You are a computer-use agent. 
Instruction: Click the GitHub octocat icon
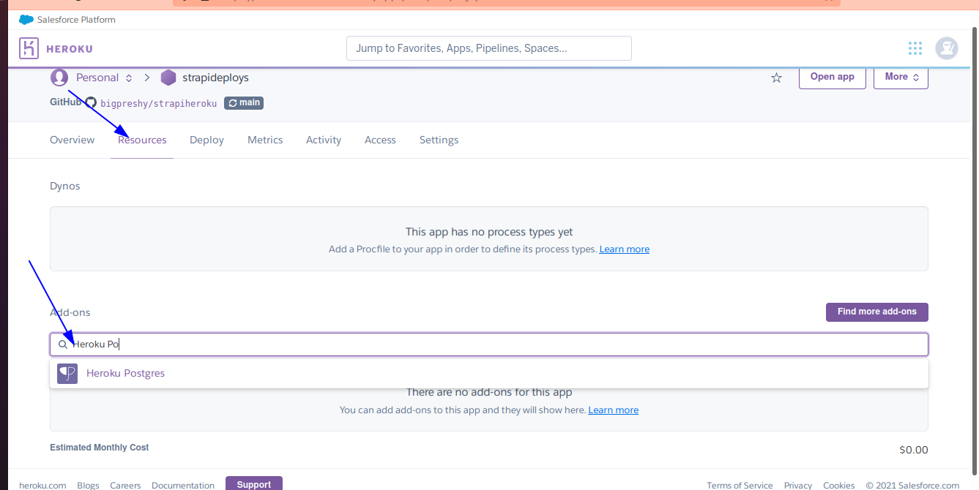[x=91, y=103]
